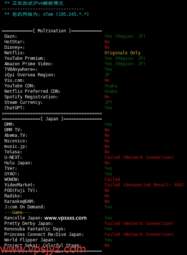Click the 'Karaoke@DAM:' label
This screenshot has width=187, height=255.
click(x=20, y=201)
